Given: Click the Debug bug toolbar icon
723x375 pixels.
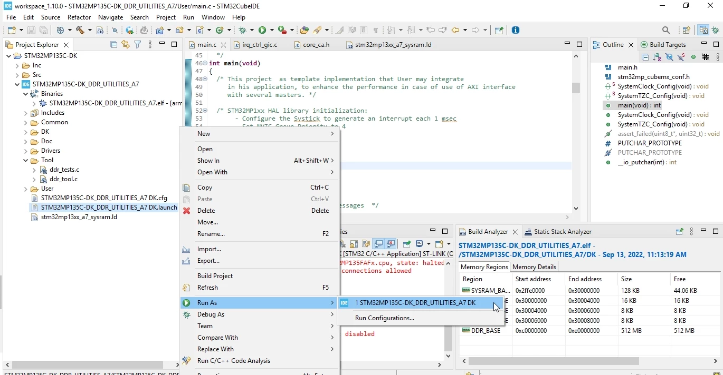Looking at the screenshot, I should (x=242, y=30).
